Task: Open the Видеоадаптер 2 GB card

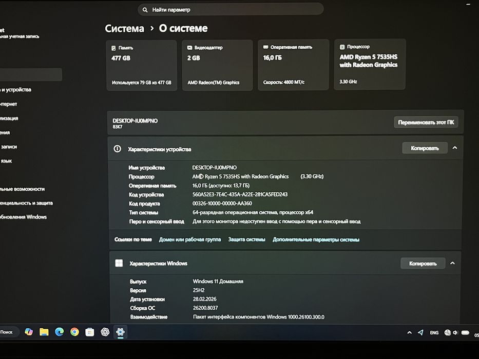Action: [x=217, y=65]
